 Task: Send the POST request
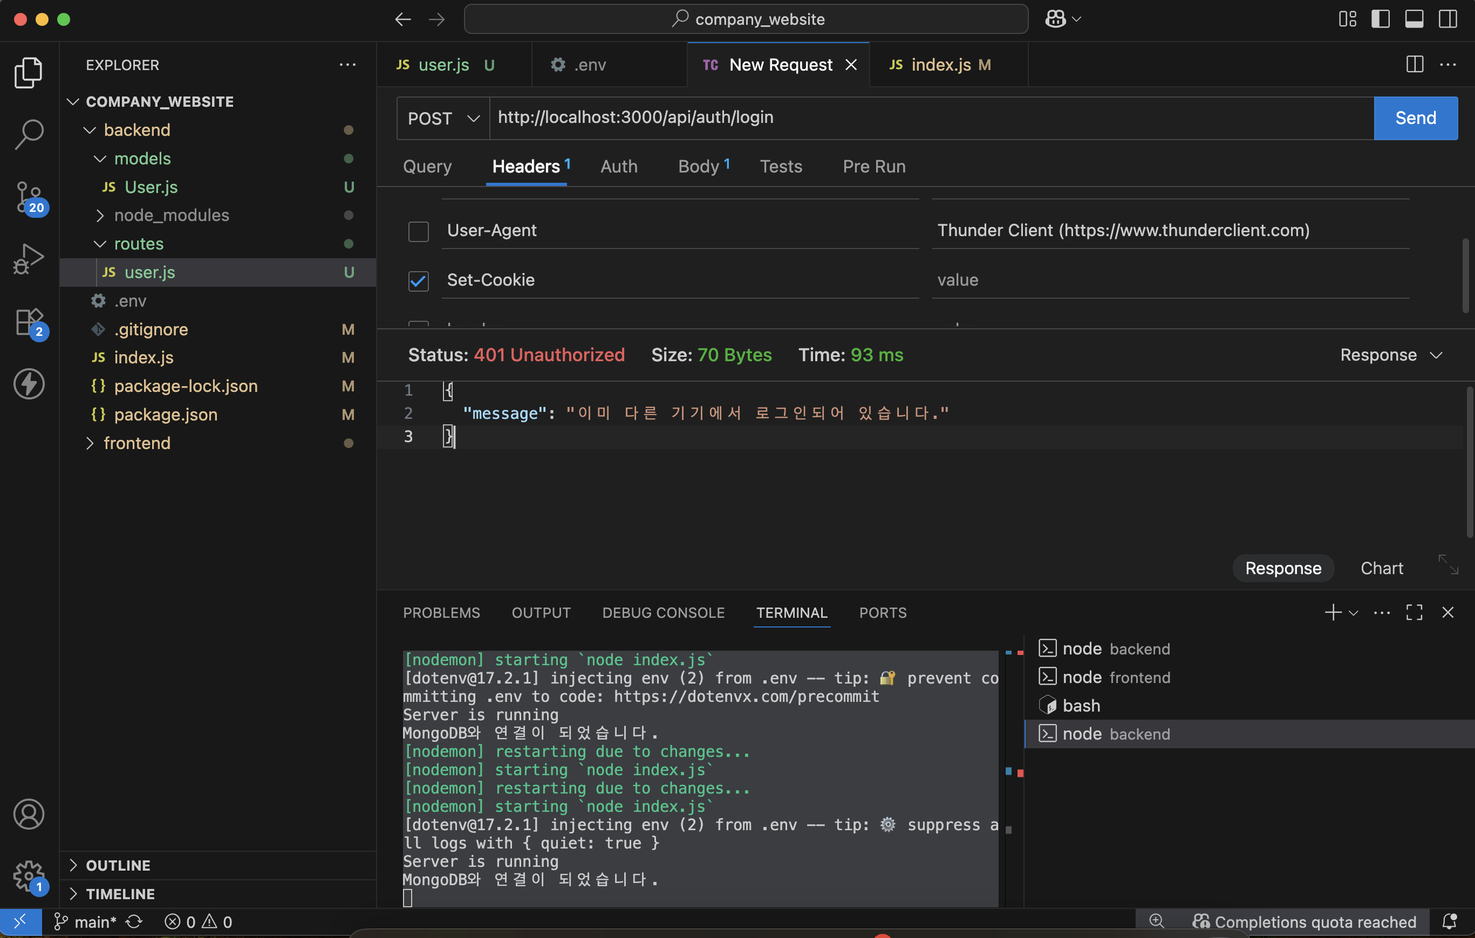click(1415, 118)
